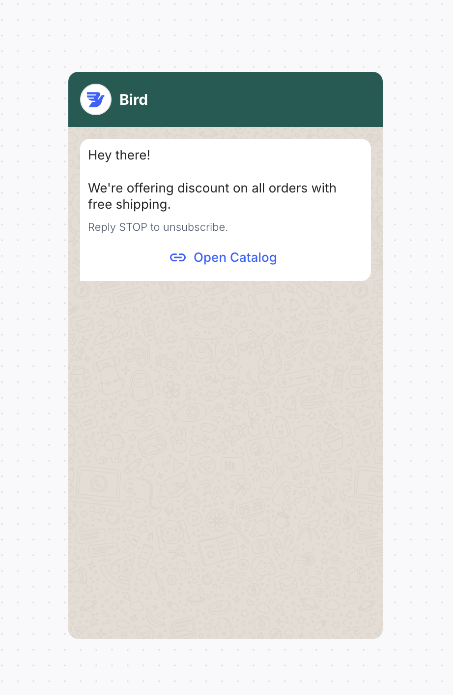
Task: Click the word STOP in the footer
Action: [133, 227]
